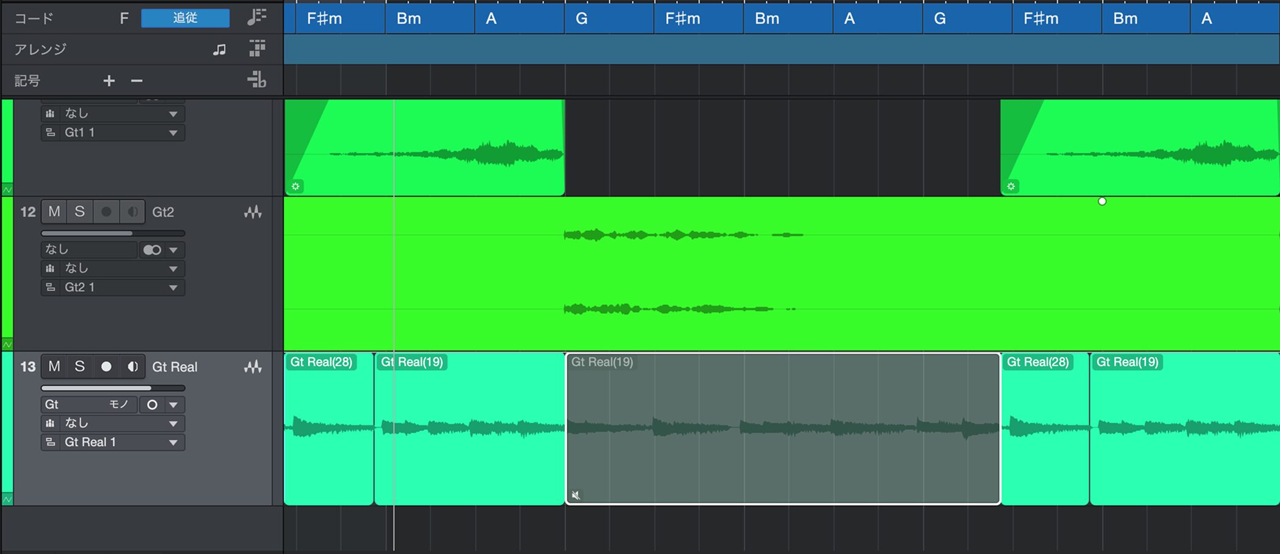The image size is (1280, 554).
Task: Click marker track options icon
Action: (257, 80)
